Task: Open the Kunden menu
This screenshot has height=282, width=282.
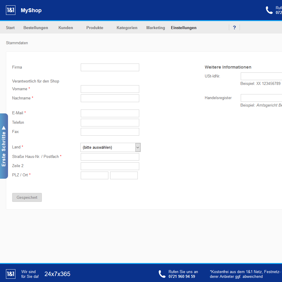Action: coord(66,28)
